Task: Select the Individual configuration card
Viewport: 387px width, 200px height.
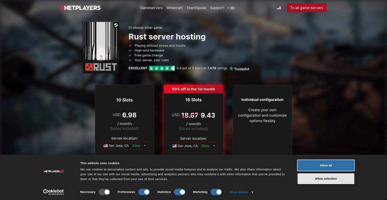Action: 262,120
